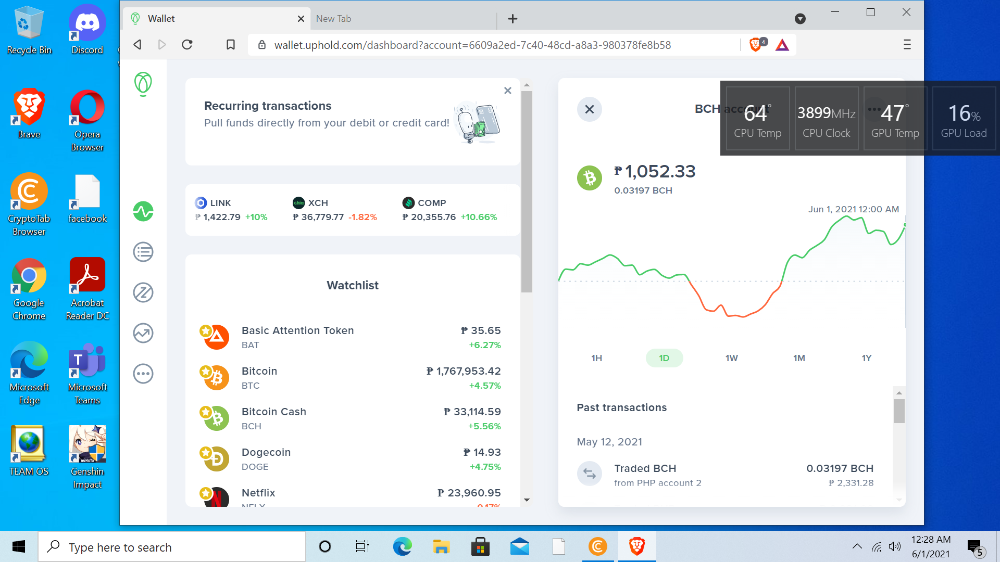Open the Brave hamburger menu

[x=907, y=45]
